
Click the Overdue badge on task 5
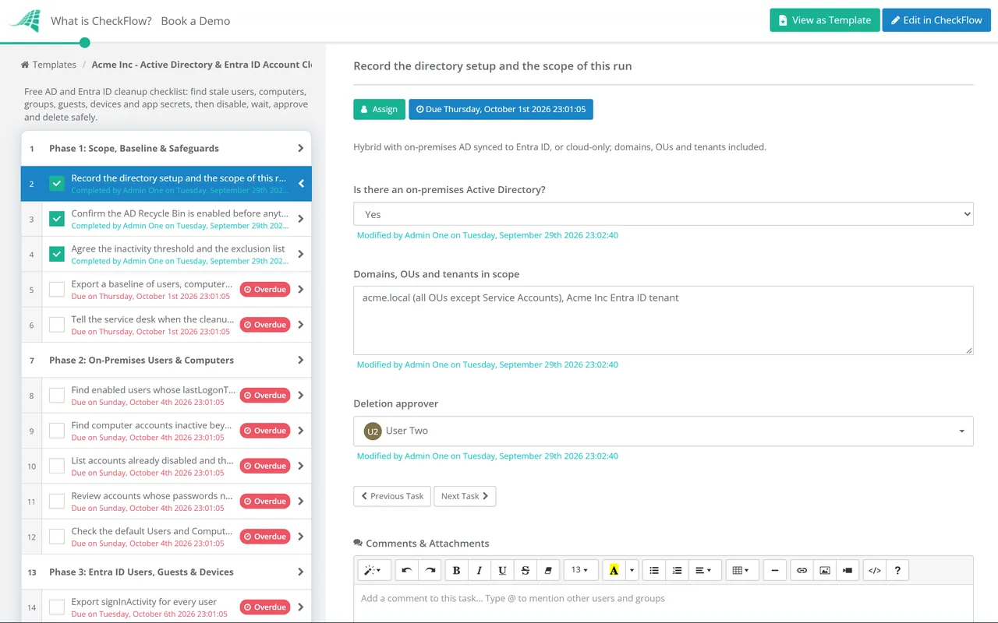coord(265,289)
